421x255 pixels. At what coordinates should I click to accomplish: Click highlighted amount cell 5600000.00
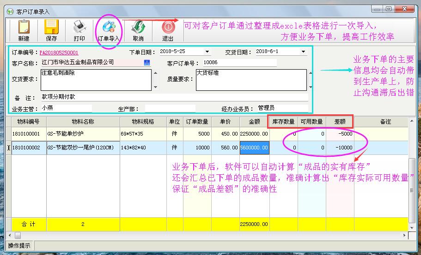click(x=255, y=148)
